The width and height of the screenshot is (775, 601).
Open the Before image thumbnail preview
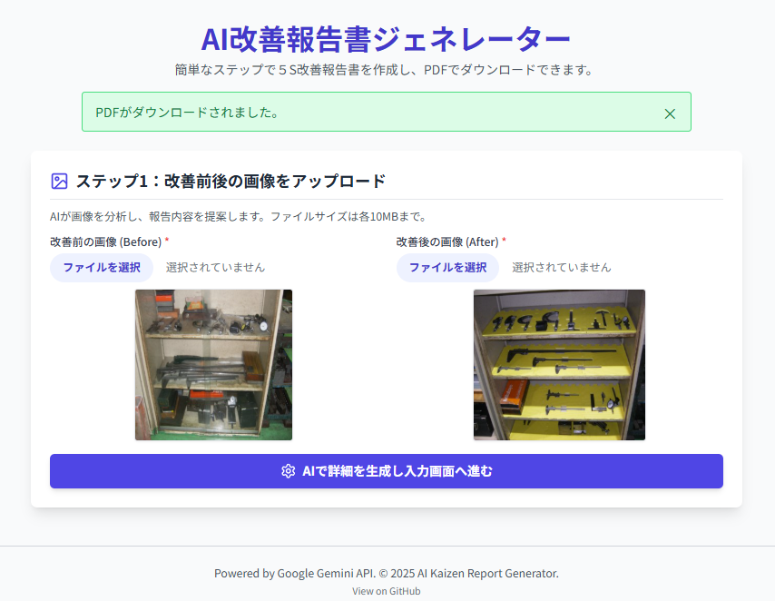coord(213,365)
